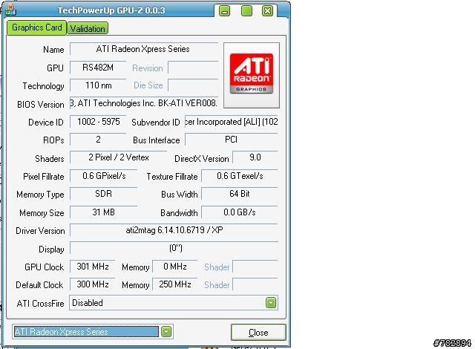Click the Bus Width value 64 Bit

240,194
